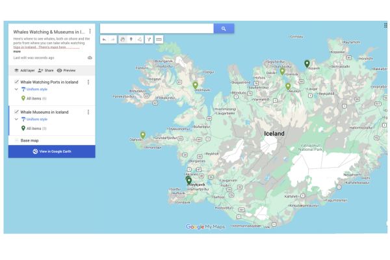Open the Share dialog
Image resolution: width=390 pixels, height=260 pixels.
point(45,70)
